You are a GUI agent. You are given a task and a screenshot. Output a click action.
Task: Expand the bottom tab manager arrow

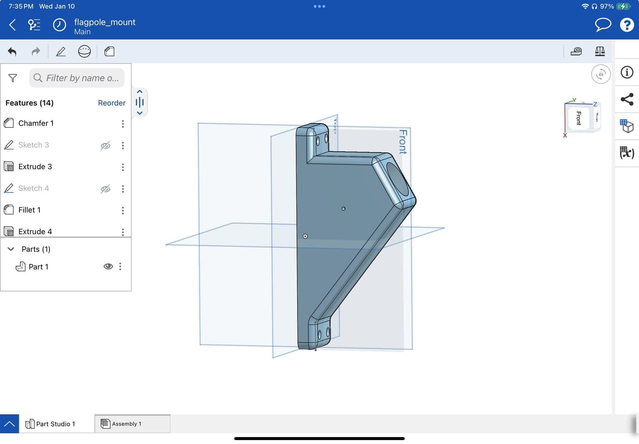pos(9,424)
